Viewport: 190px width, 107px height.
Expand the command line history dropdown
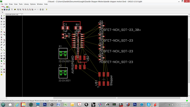click(x=189, y=14)
